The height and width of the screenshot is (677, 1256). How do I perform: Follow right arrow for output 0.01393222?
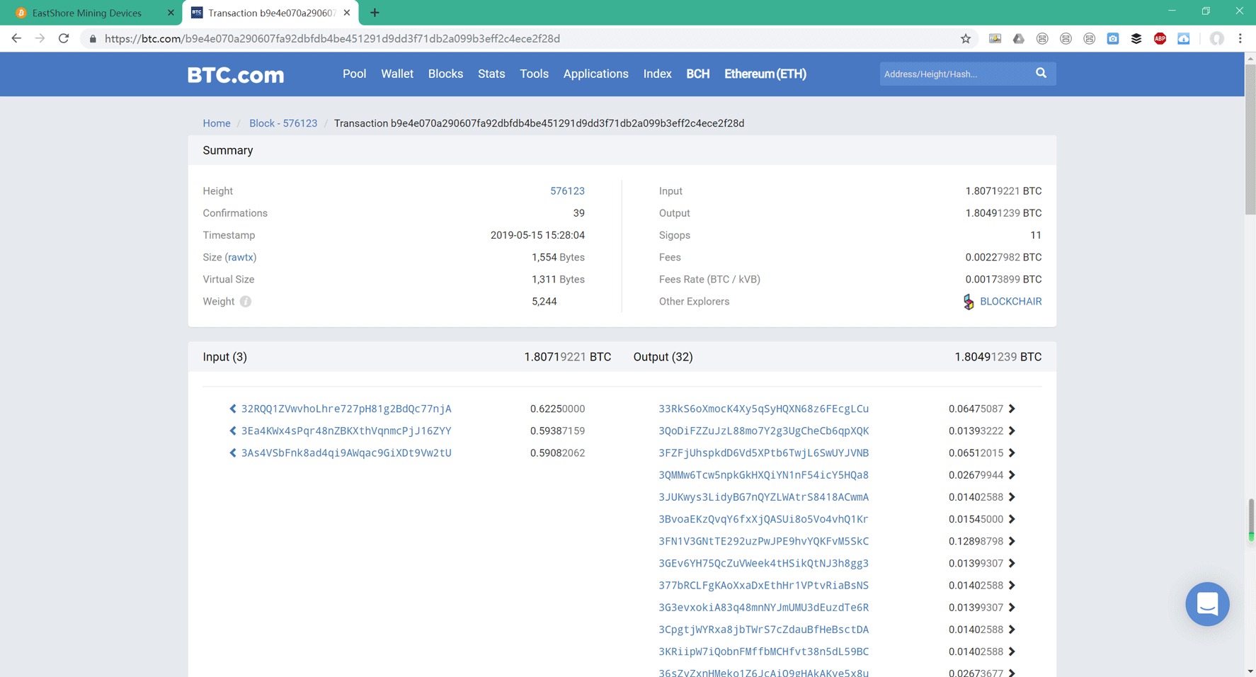tap(1012, 431)
